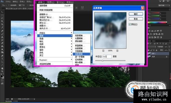Select the Blur tool in the toolbox
The width and height of the screenshot is (171, 103).
tap(2, 49)
